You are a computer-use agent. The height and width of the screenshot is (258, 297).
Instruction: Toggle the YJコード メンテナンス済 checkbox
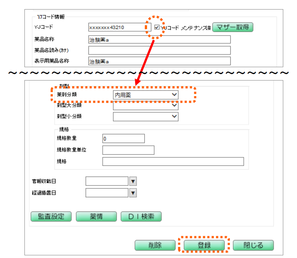coord(157,27)
